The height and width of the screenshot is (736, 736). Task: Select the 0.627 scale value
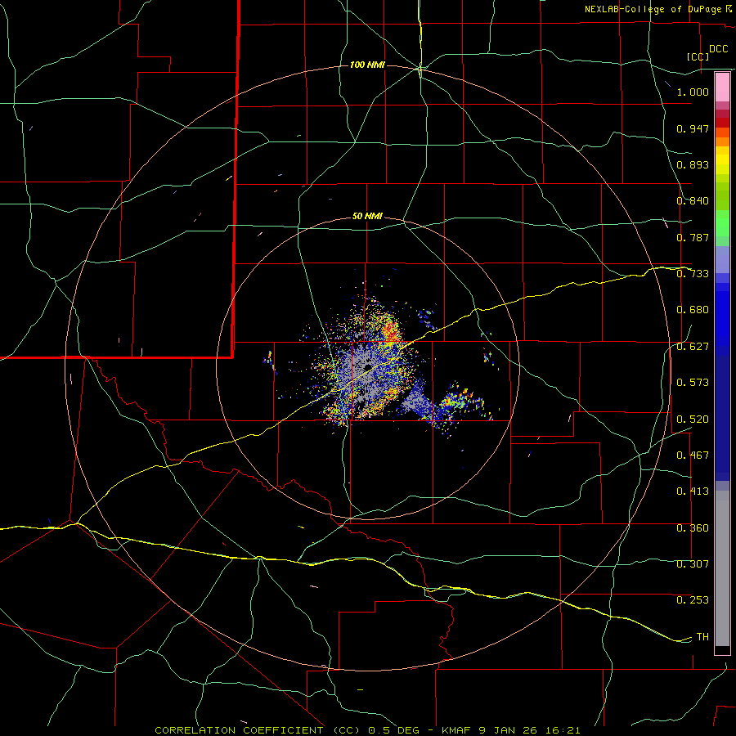[693, 347]
